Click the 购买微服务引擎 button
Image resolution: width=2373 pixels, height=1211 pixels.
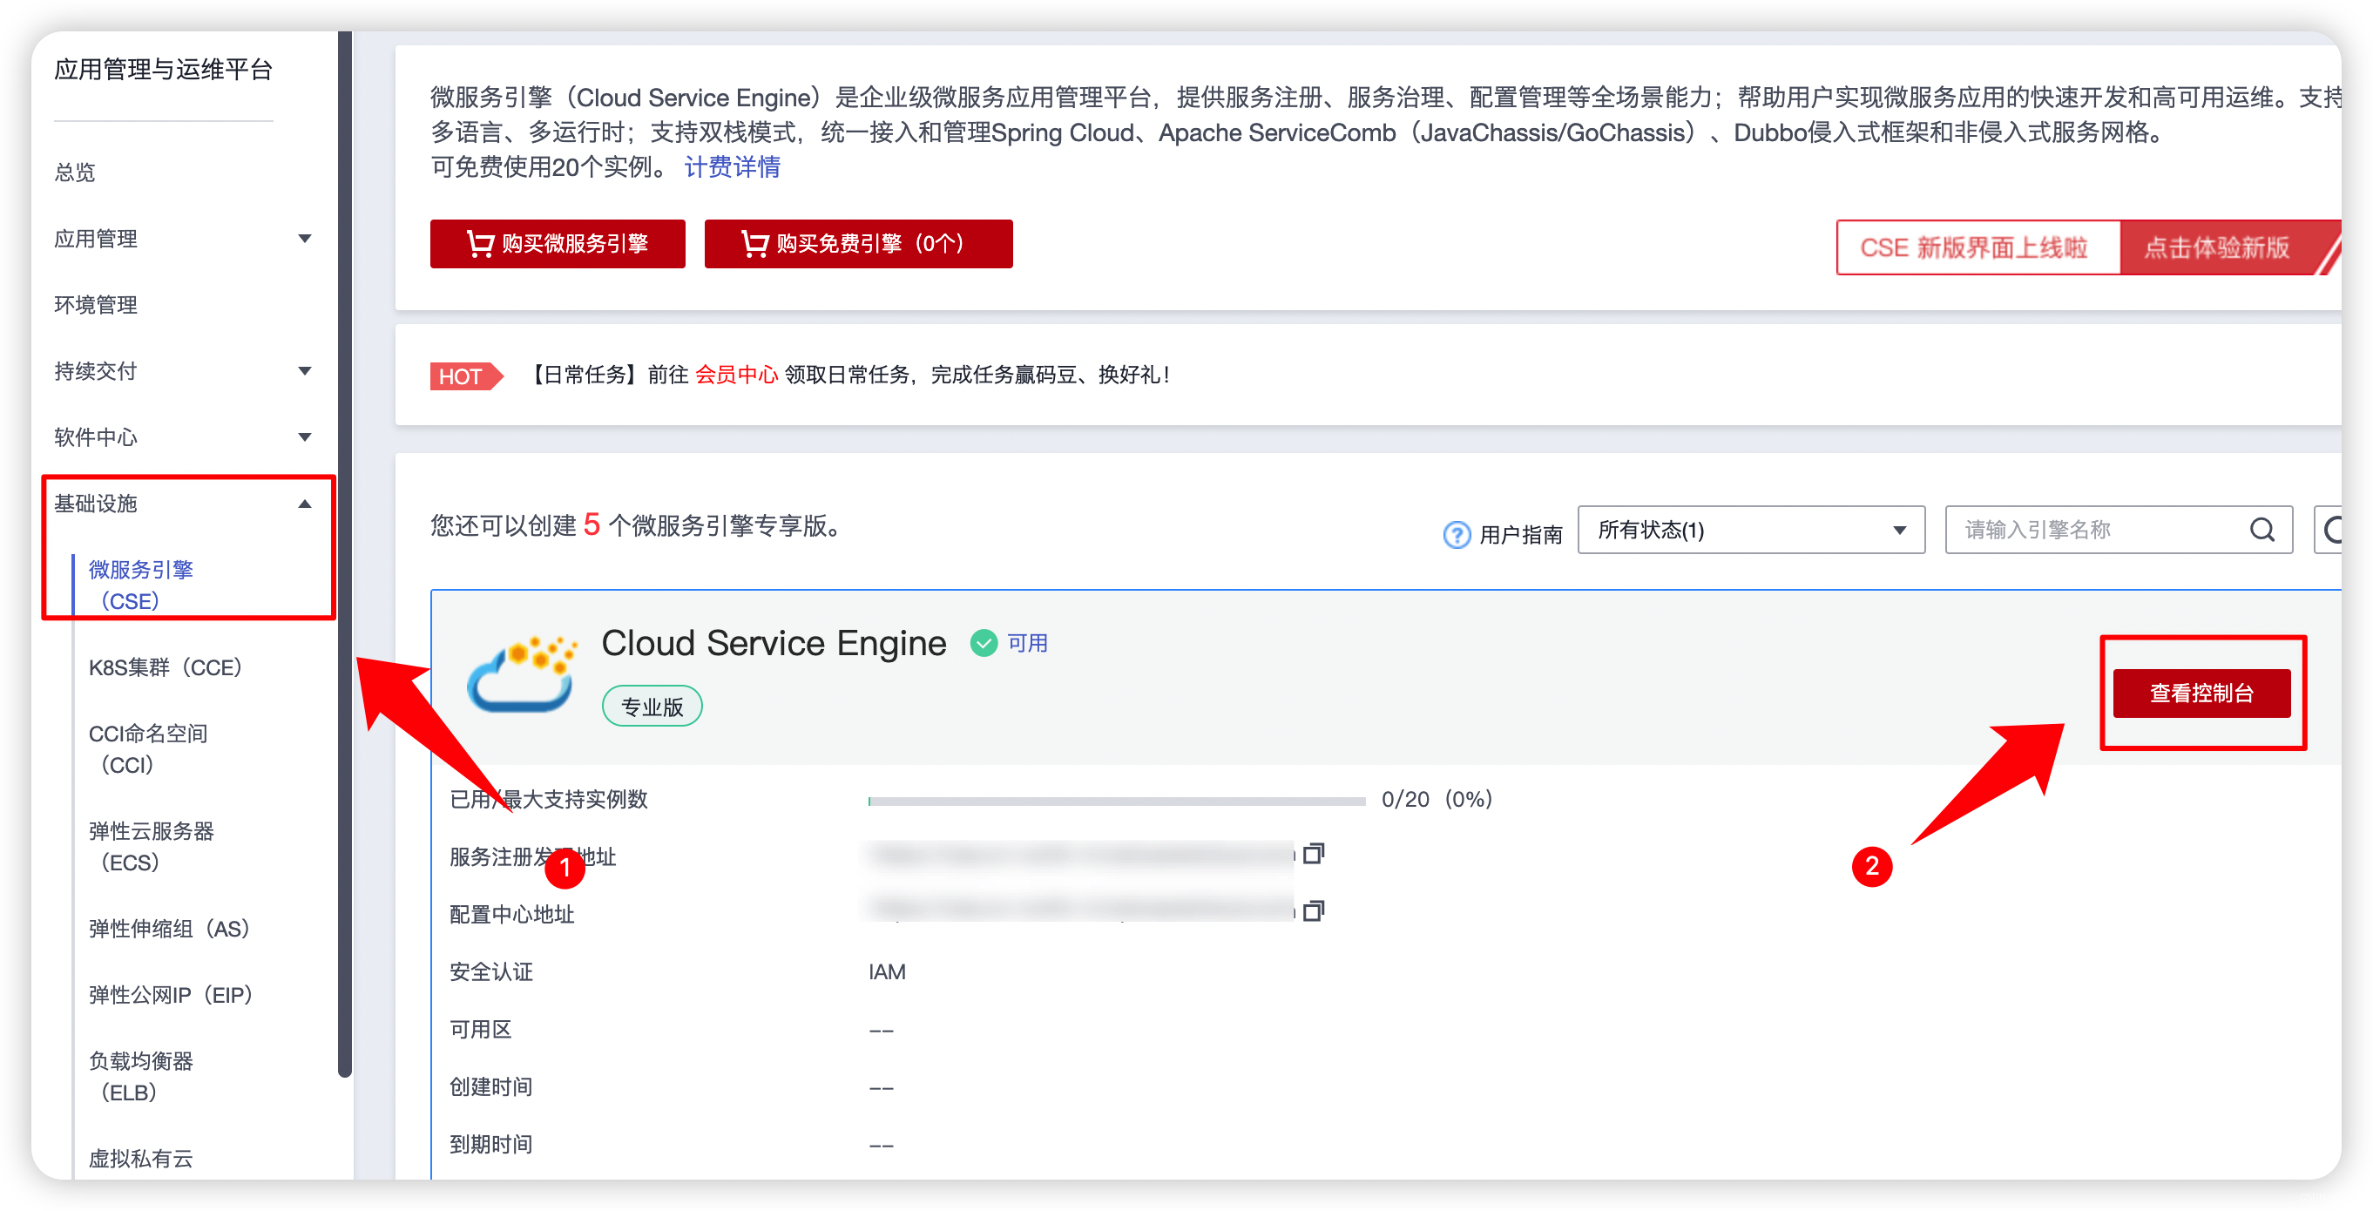(x=558, y=243)
